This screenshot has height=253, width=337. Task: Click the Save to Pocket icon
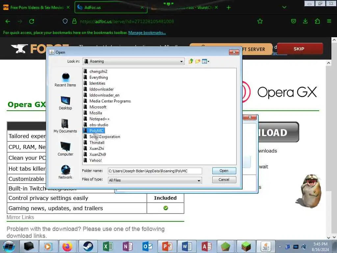[x=293, y=21]
